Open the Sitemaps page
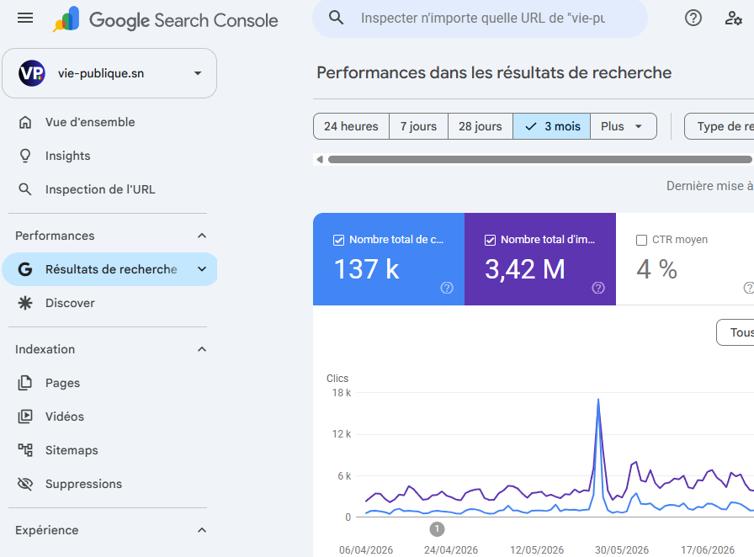This screenshot has width=754, height=557. click(x=109, y=450)
